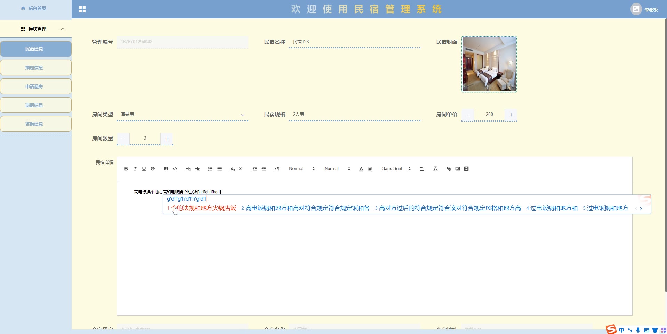This screenshot has width=667, height=334.
Task: Open the IME skin shirt icon
Action: pos(655,330)
